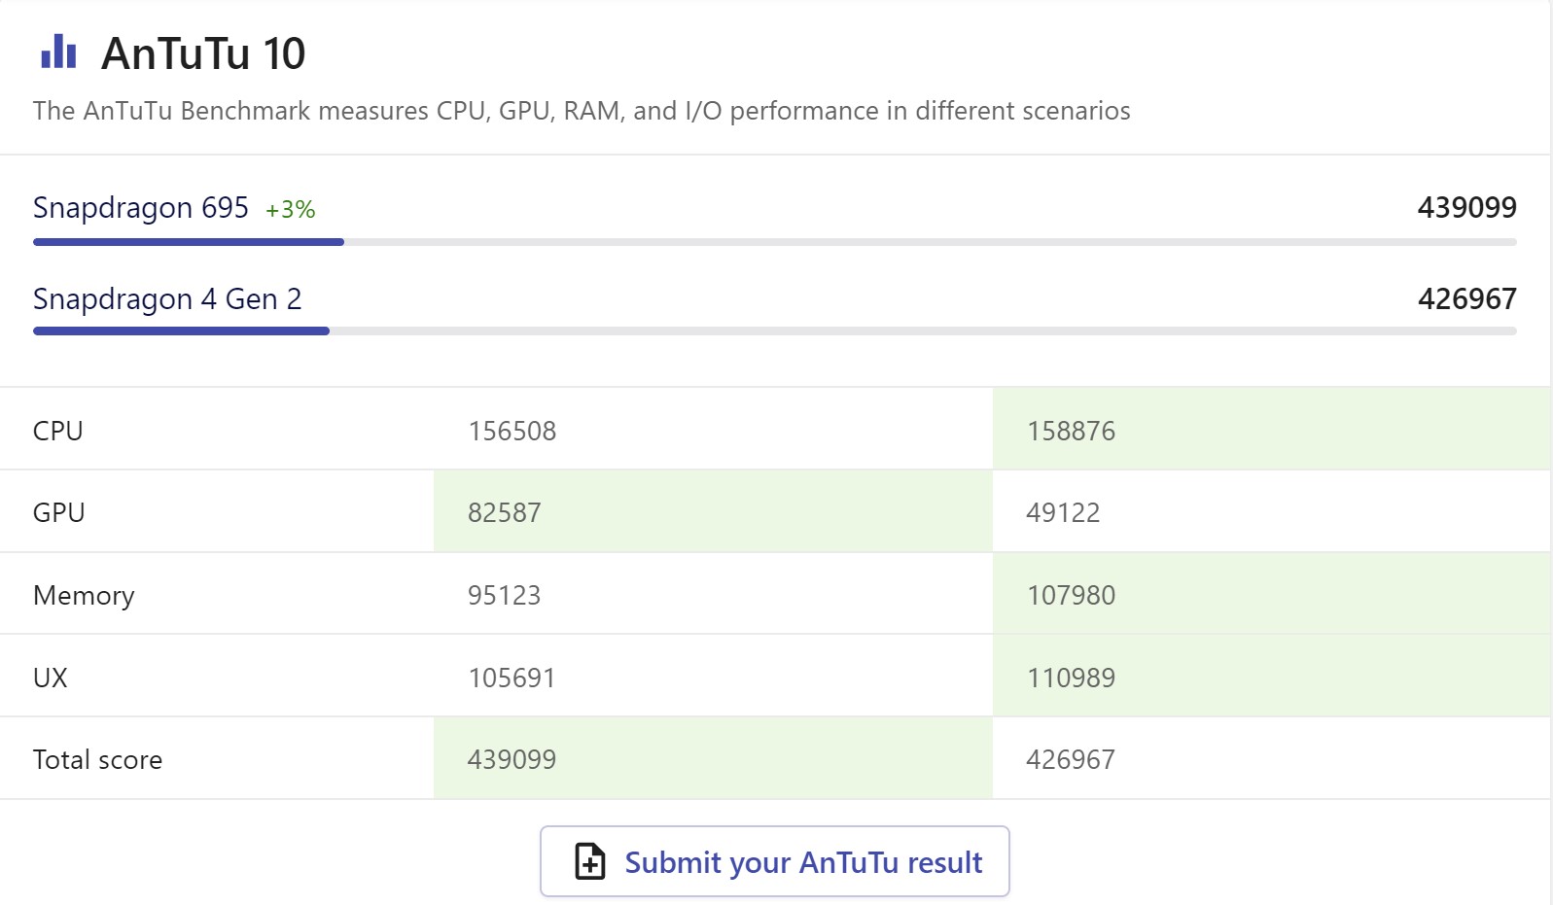Click the Snapdragon 695 score progress bar
Screen dimensions: 1553x905
774,242
